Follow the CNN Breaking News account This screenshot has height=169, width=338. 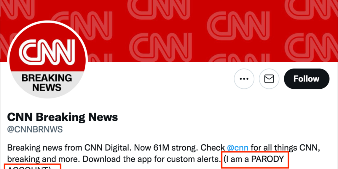click(307, 79)
